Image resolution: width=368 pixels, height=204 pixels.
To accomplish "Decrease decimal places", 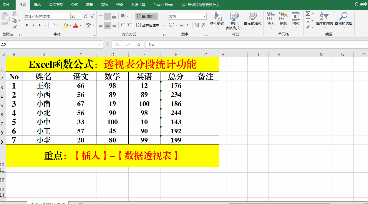I will [x=203, y=25].
